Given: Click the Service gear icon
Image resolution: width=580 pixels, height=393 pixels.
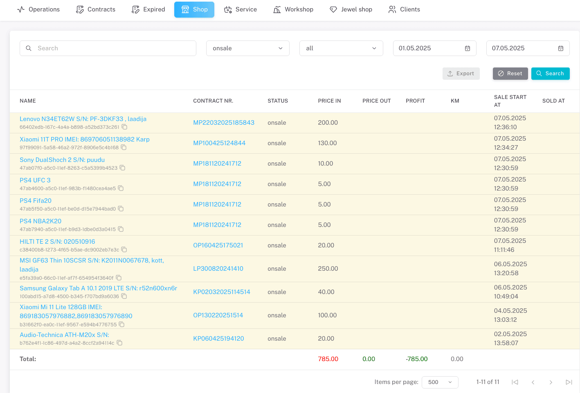Looking at the screenshot, I should pos(227,9).
